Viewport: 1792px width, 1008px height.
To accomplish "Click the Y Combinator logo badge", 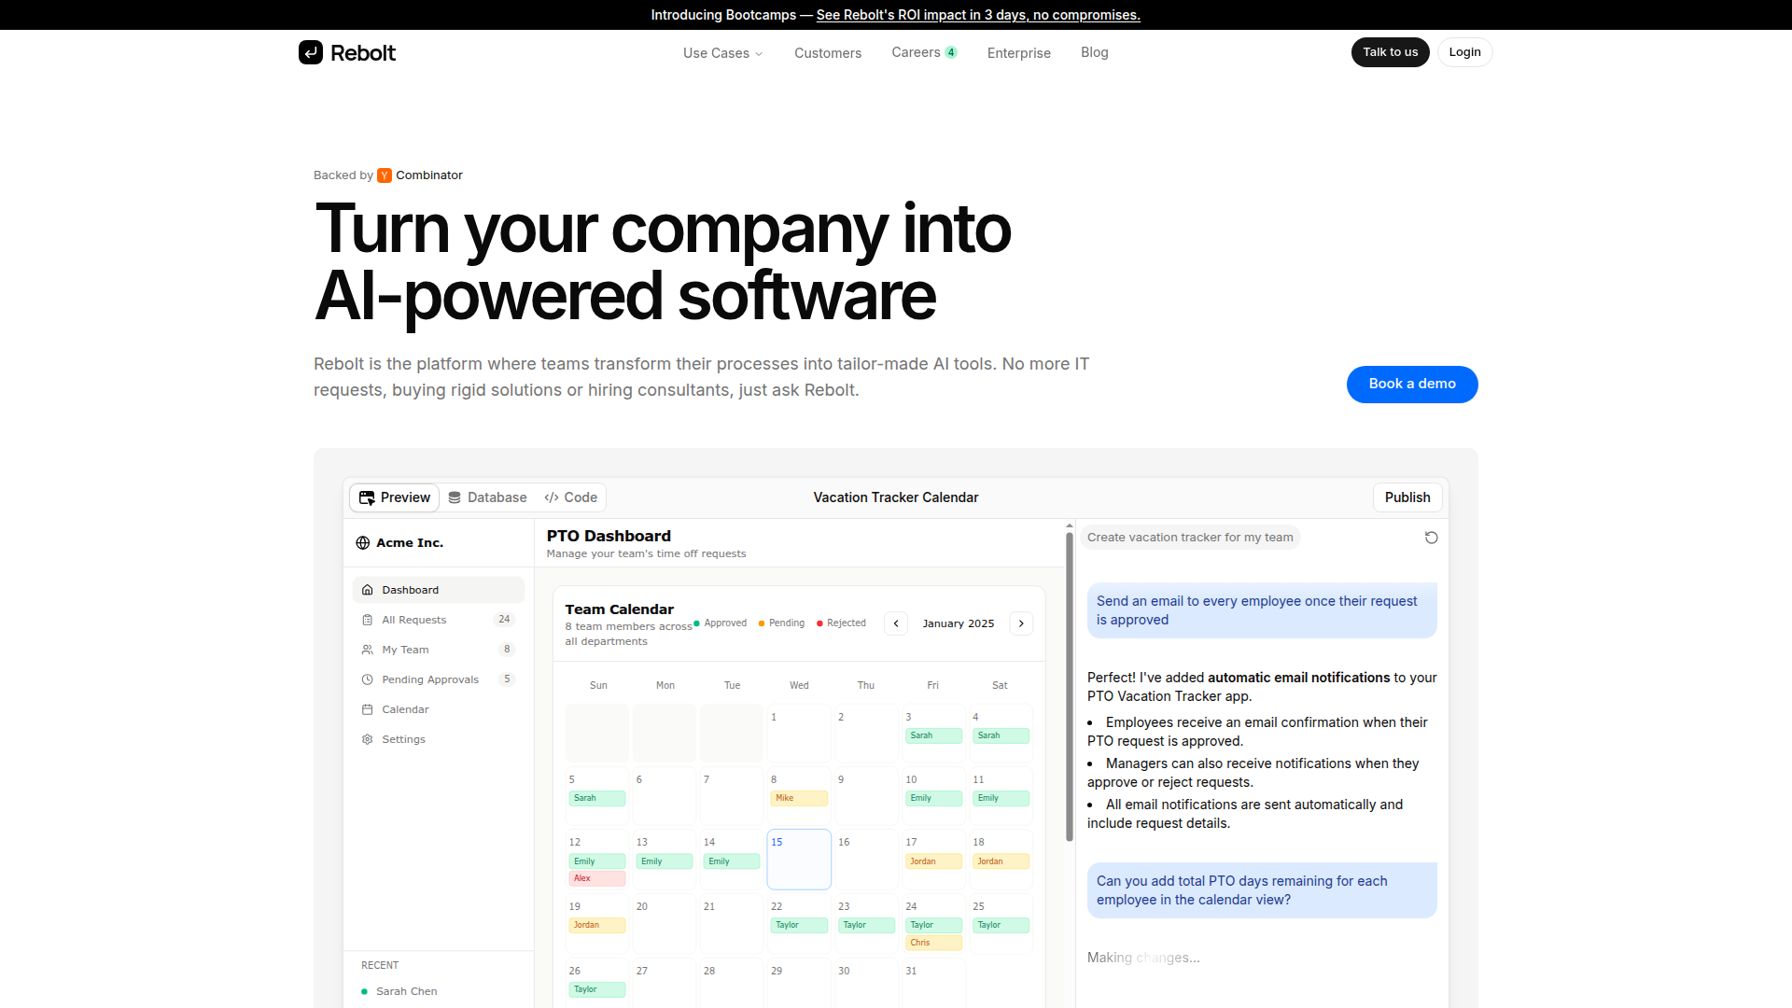I will click(x=385, y=175).
